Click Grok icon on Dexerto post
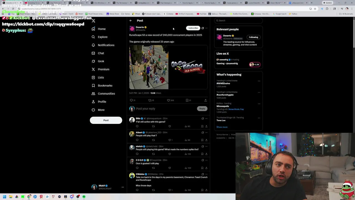The height and width of the screenshot is (200, 355). tap(203, 28)
